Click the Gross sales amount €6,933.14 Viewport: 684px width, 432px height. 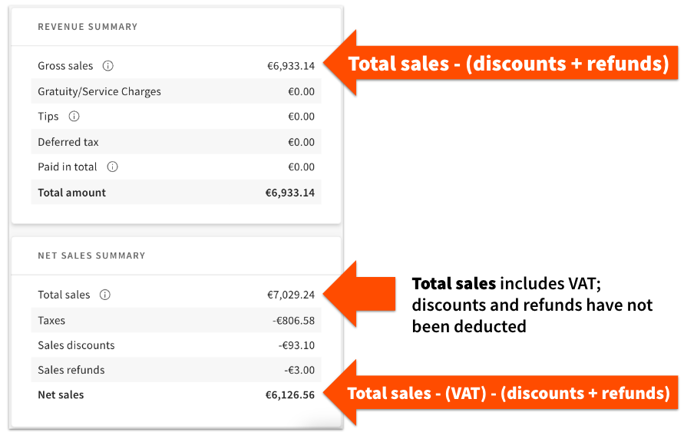(x=289, y=66)
